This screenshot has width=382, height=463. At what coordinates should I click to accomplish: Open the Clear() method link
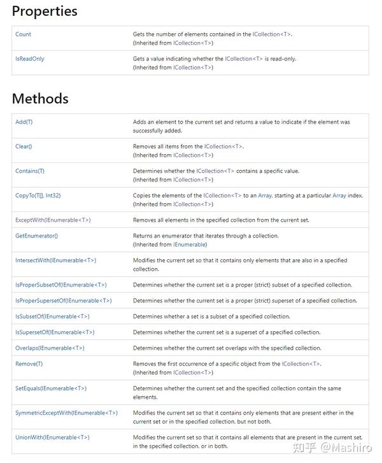pyautogui.click(x=24, y=146)
